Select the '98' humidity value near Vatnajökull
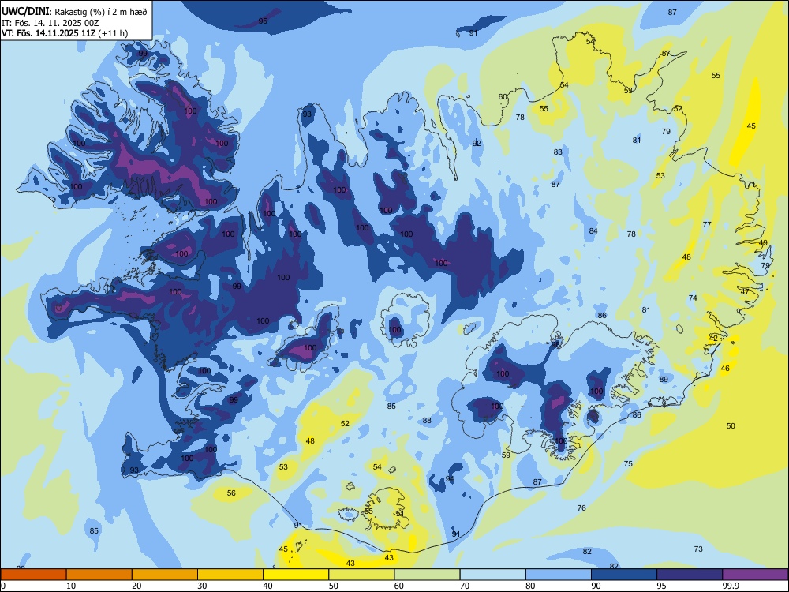This screenshot has height=592, width=789. [x=555, y=345]
